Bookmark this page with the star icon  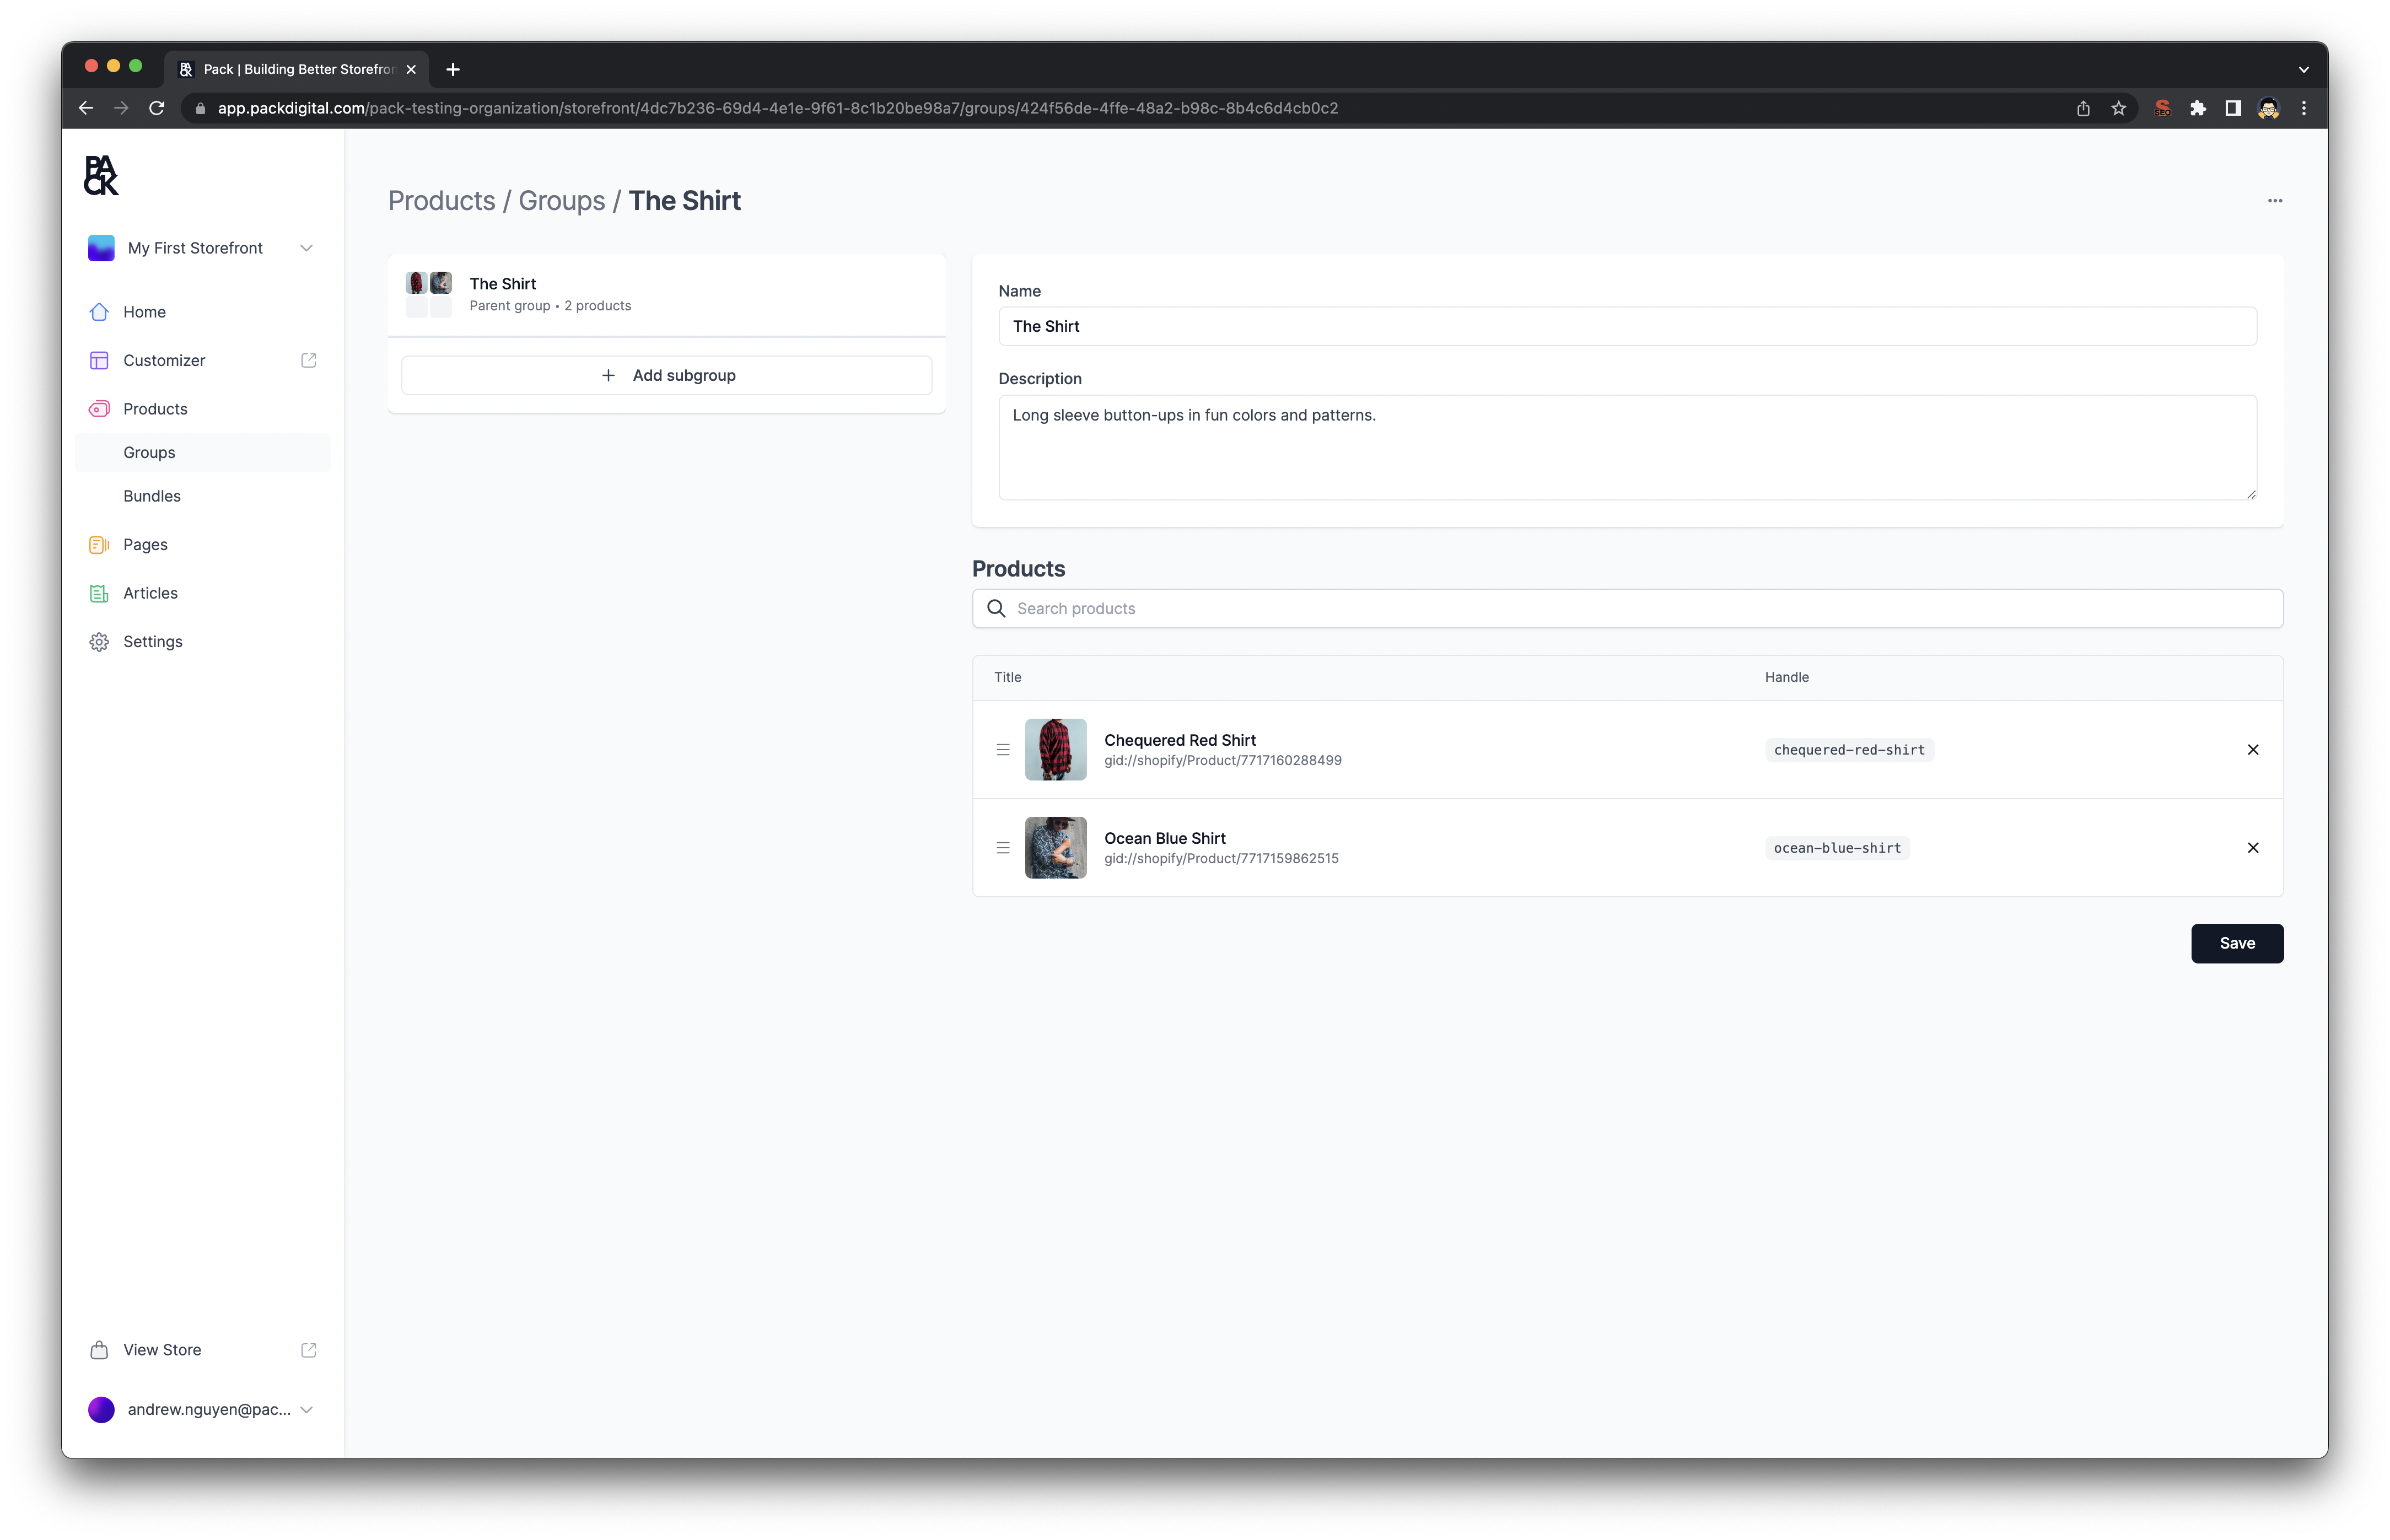coord(2118,108)
